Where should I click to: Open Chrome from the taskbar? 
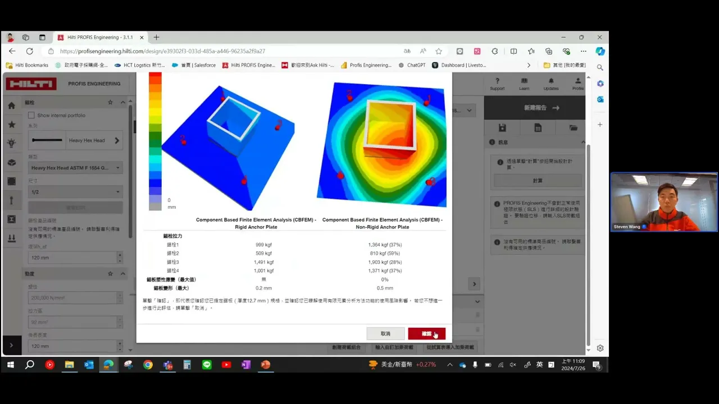coord(148,365)
